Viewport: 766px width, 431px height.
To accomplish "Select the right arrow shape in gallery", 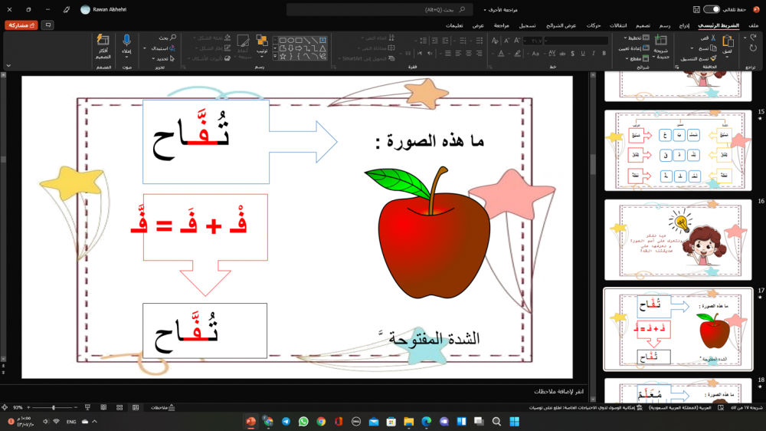I will pyautogui.click(x=299, y=48).
